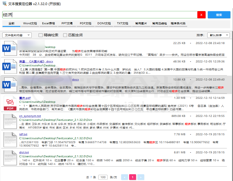Switch to the DOM文档 tab

click(104, 23)
